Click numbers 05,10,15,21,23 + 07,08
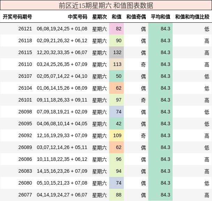Viewport: 212px width, 201px height. pyautogui.click(x=62, y=183)
